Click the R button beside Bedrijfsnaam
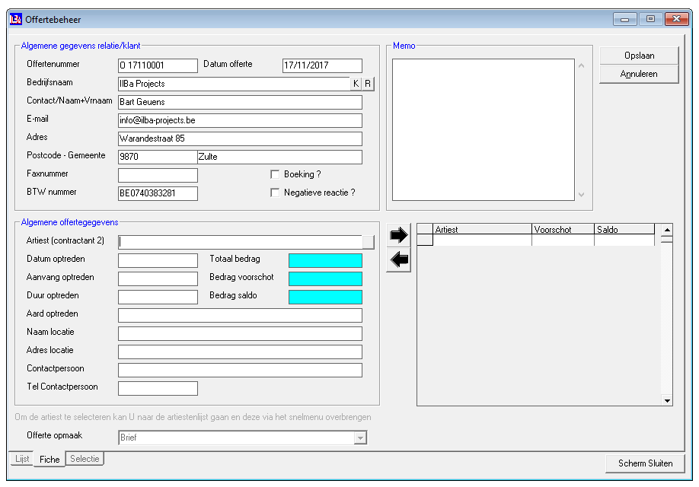This screenshot has height=487, width=699. 368,84
